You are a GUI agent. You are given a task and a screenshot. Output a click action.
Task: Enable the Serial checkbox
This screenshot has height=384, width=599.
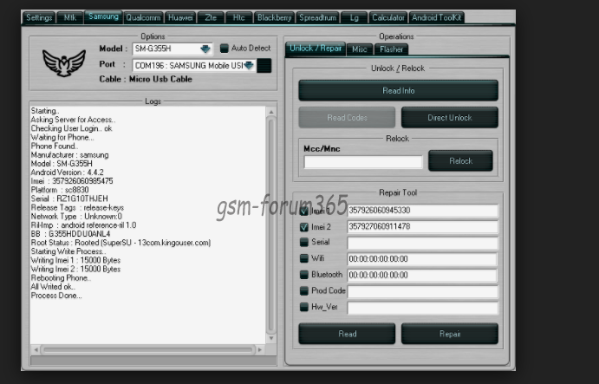[304, 242]
